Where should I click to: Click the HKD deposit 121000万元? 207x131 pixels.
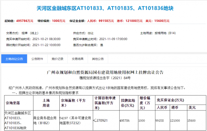[134, 21]
